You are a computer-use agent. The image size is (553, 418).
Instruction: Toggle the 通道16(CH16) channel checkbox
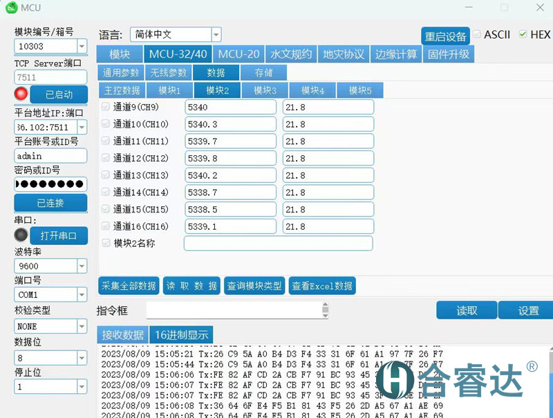click(x=105, y=226)
